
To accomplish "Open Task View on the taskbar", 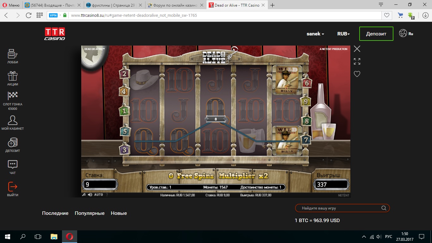I will point(38,236).
